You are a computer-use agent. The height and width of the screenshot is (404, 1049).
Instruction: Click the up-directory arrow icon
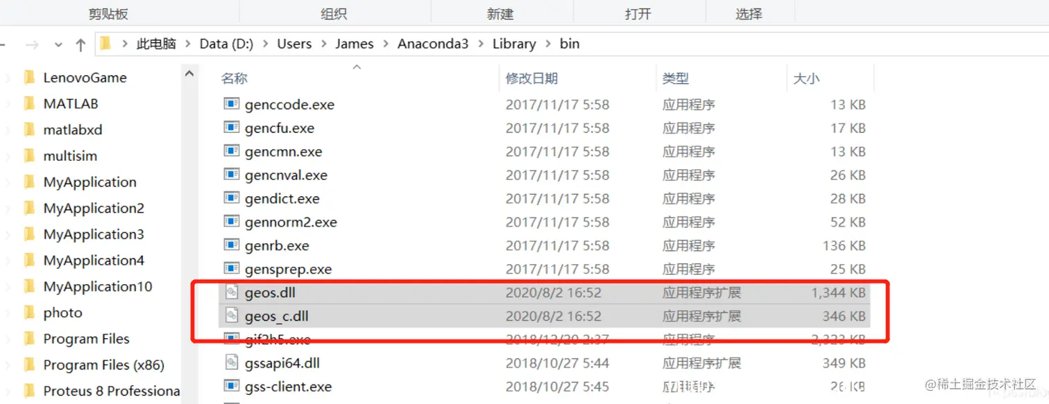coord(80,45)
